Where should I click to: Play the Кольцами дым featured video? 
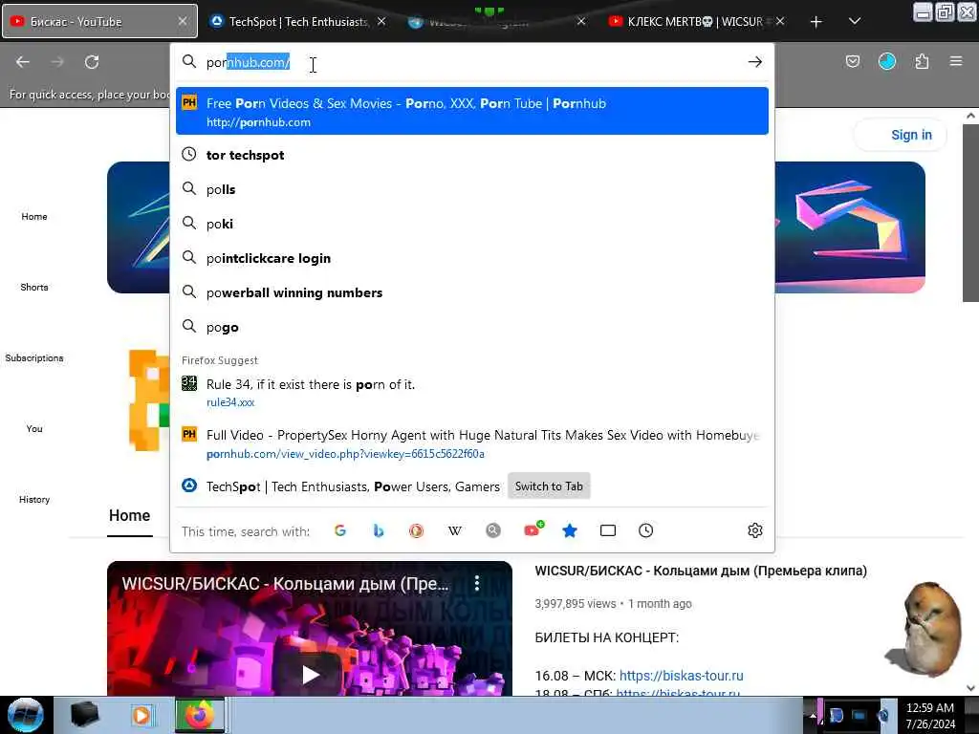pyautogui.click(x=310, y=674)
